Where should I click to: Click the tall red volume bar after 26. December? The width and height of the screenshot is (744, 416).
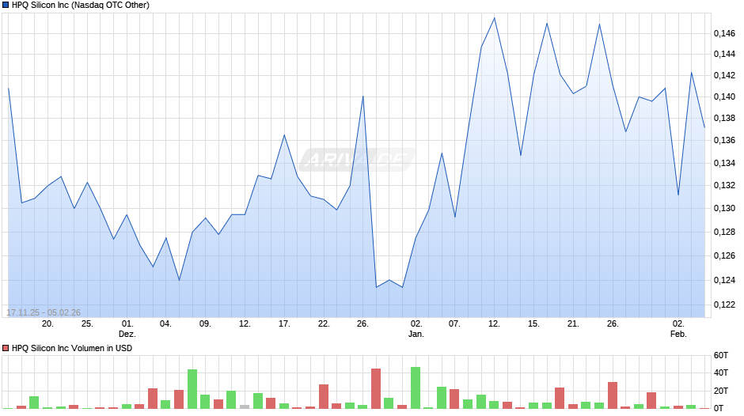pos(376,388)
